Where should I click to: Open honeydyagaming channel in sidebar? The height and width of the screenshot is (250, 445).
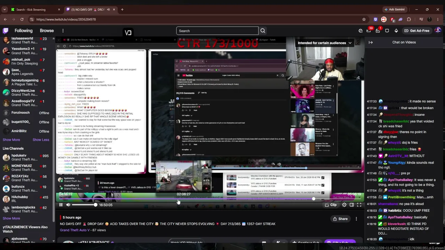(x=27, y=82)
